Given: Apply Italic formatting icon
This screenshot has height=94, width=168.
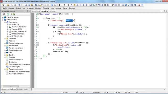Looking at the screenshot, I should click(x=64, y=5).
